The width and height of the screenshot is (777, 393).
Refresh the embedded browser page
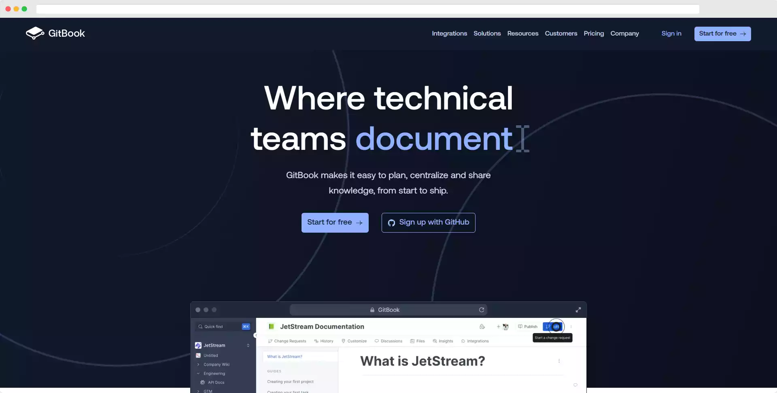[481, 309]
